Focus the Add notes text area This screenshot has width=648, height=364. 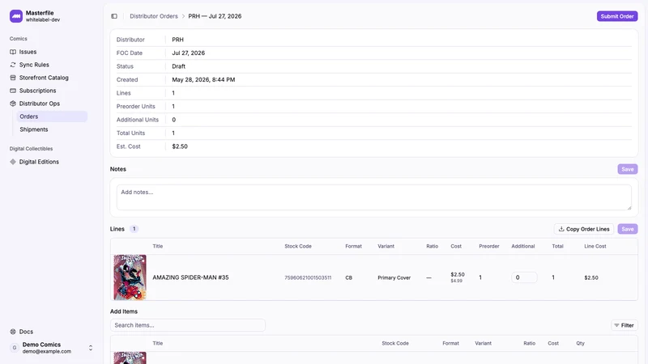click(373, 197)
